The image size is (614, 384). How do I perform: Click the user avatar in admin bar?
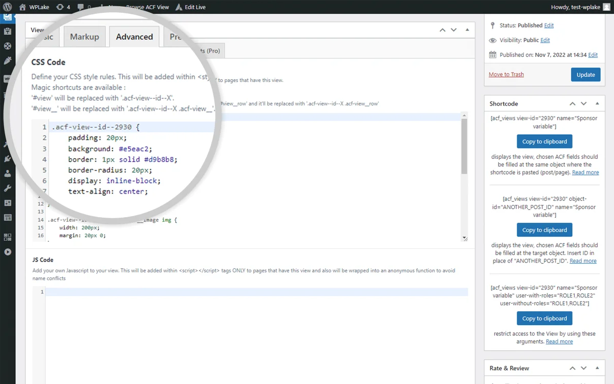click(606, 7)
